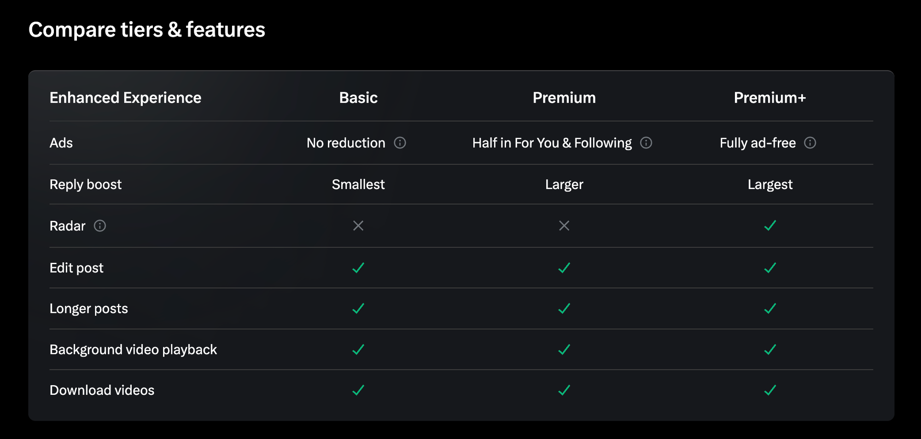This screenshot has width=921, height=439.
Task: Click the Reply boost row label
Action: [x=86, y=185]
